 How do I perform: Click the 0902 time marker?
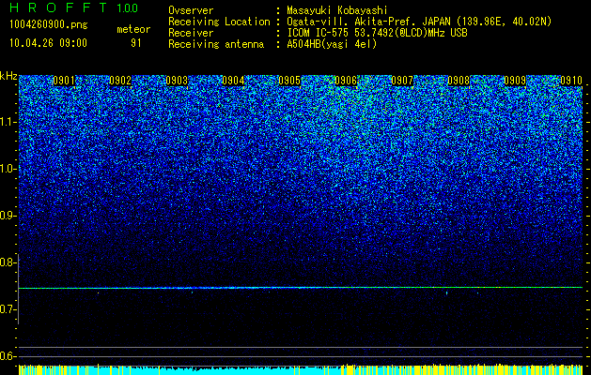click(x=120, y=81)
